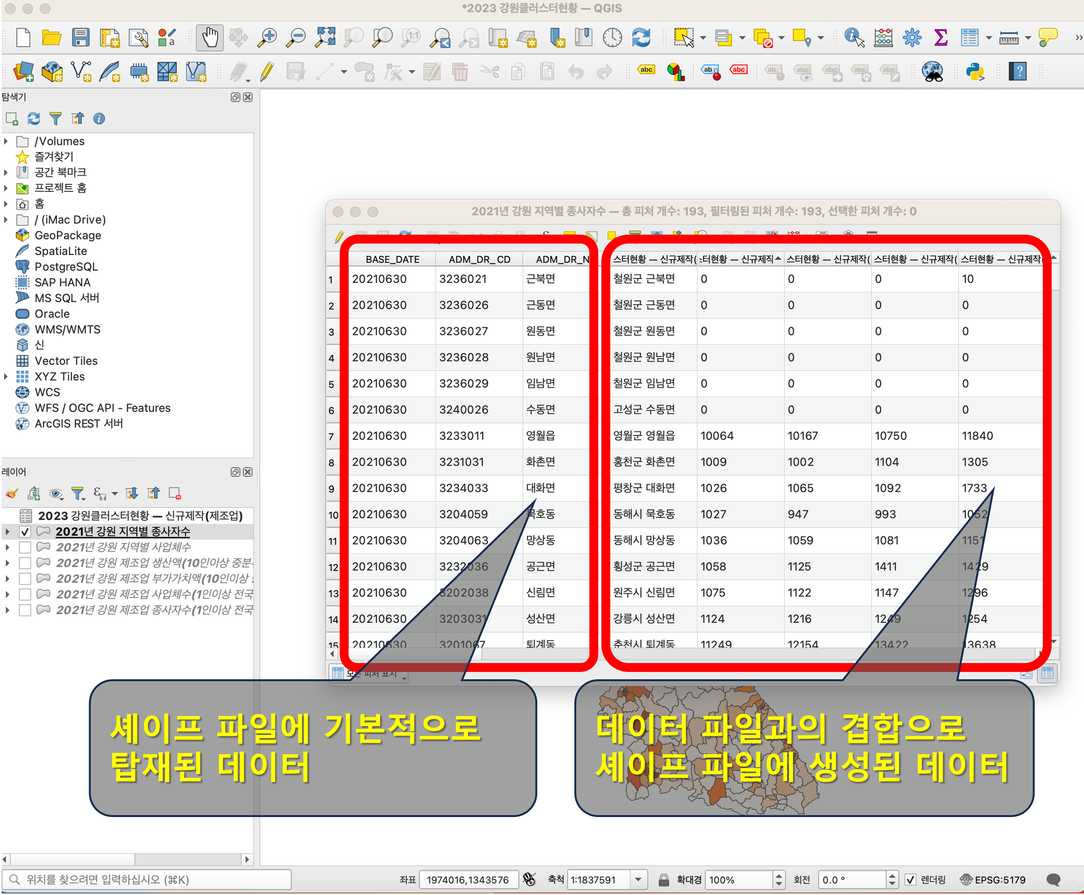Toggle the 렌더링 checkbox in status bar
1084x895 pixels.
(910, 880)
